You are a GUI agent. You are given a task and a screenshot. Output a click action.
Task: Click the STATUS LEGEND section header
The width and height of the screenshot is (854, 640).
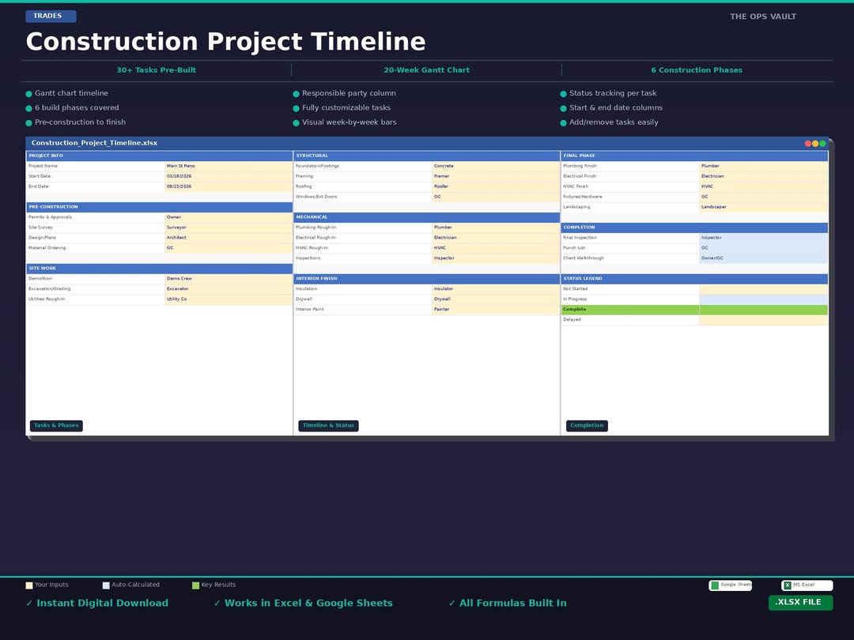(694, 279)
